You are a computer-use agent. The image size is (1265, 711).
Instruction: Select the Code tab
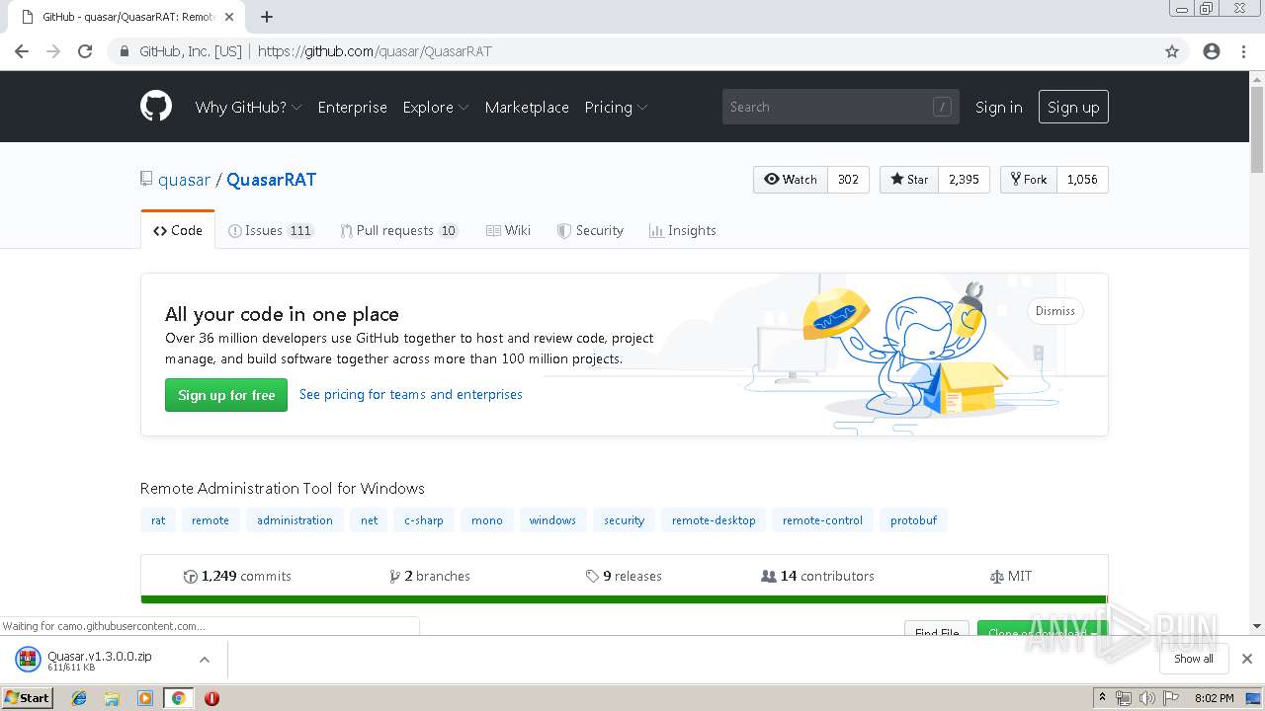tap(178, 230)
